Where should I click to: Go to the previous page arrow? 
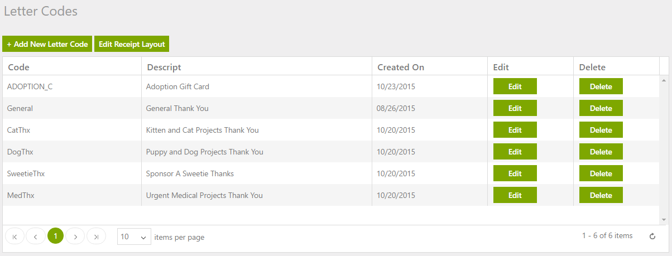click(35, 236)
